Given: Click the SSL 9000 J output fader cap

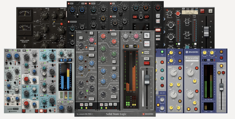Looking at the screenshot, I should pos(147,80).
